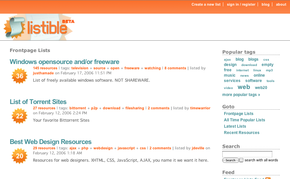Select the services popular tag
This screenshot has height=179, width=290.
(x=232, y=81)
